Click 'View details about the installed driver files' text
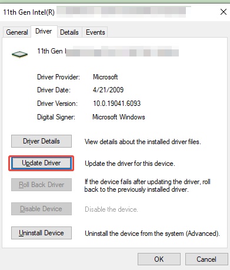This screenshot has width=230, height=270. 143,142
